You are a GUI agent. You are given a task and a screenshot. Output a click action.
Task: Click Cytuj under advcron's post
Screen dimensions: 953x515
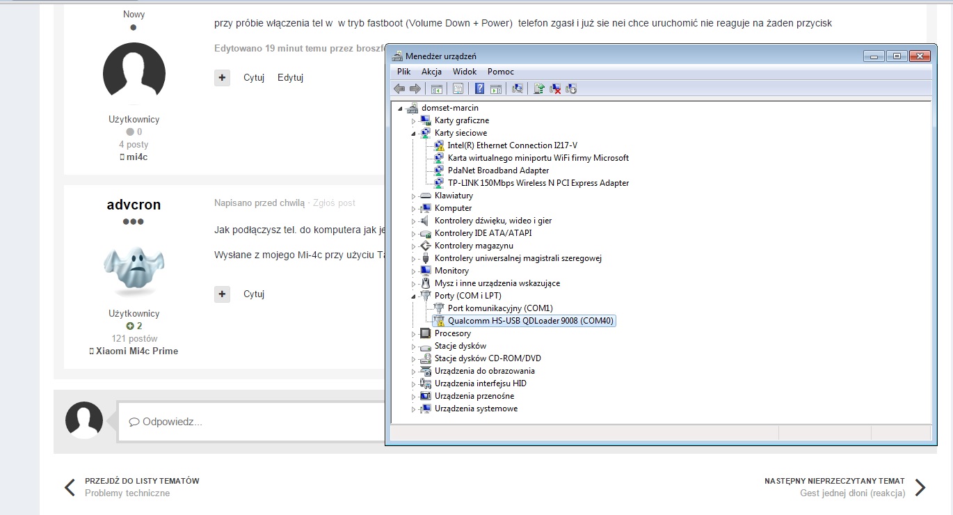pyautogui.click(x=254, y=294)
